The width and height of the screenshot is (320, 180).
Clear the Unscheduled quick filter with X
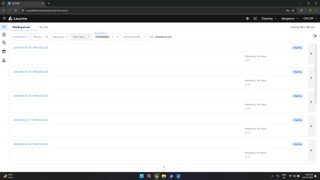click(x=113, y=37)
